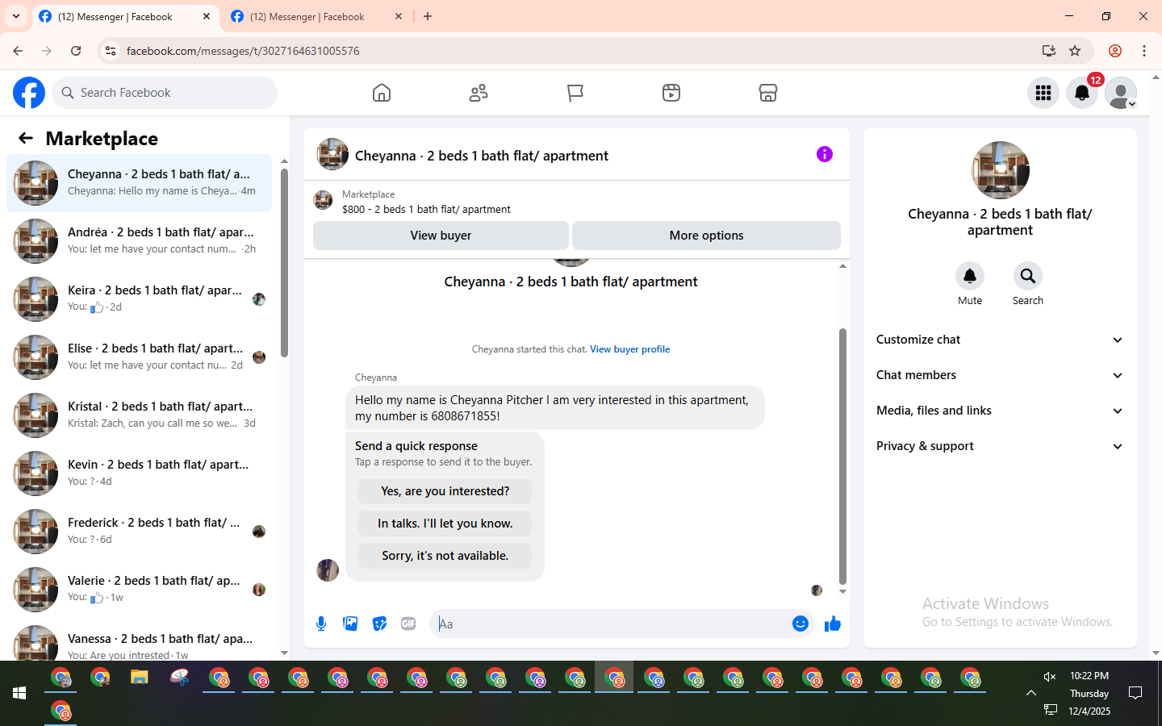Attach a photo or file

[350, 624]
